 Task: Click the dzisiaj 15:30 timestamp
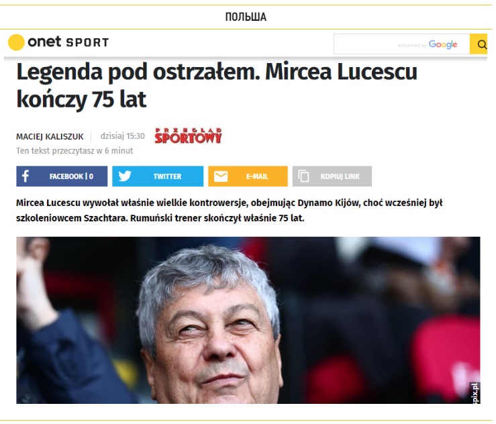[x=123, y=136]
